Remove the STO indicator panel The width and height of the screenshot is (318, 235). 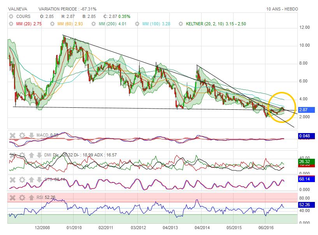tap(12, 180)
